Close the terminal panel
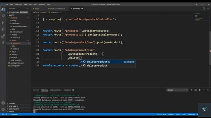Screen dimensions: 211x118 [x=208, y=90]
